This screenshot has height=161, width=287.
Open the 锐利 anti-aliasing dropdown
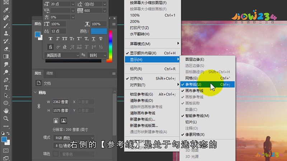click(x=97, y=55)
